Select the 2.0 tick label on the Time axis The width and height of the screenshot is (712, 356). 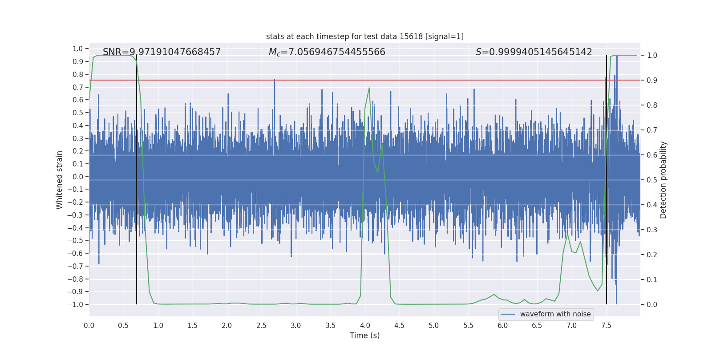pos(227,325)
